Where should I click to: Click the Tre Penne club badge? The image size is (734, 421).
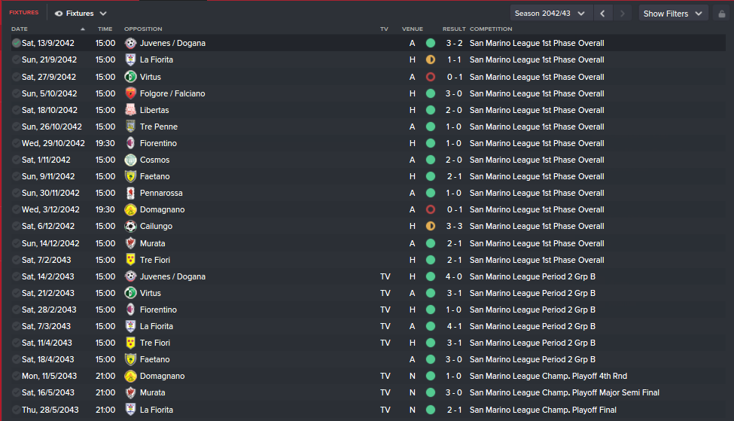click(x=130, y=127)
